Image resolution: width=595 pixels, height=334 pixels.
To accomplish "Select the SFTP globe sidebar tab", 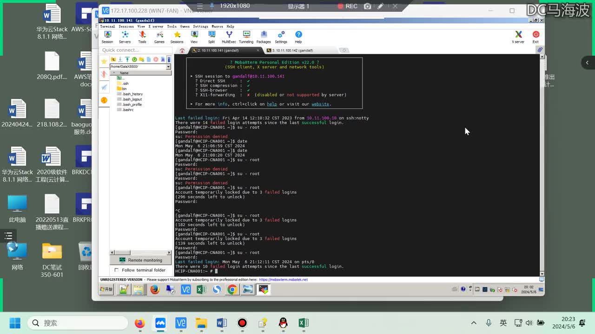I will point(104,100).
